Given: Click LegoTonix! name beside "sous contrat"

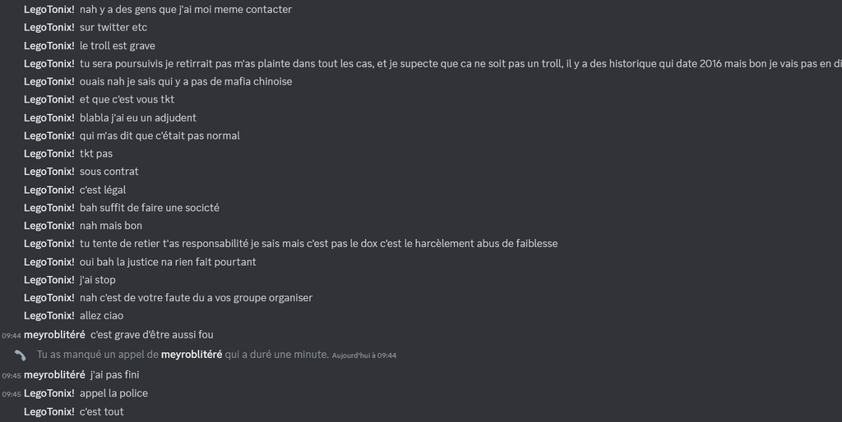Looking at the screenshot, I should (x=49, y=172).
